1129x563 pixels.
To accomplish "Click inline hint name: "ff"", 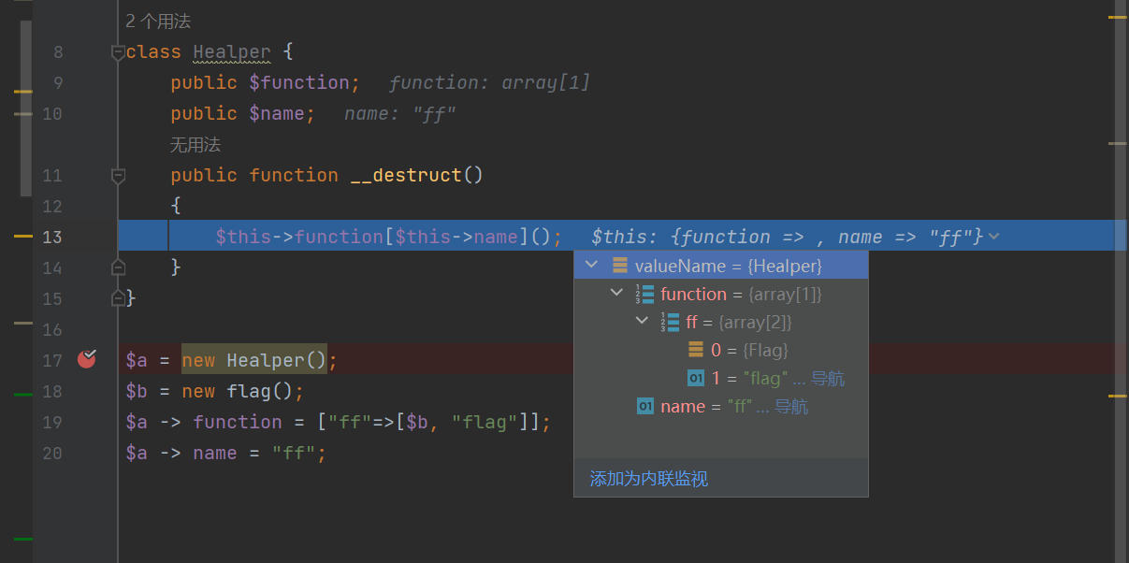I will (399, 114).
